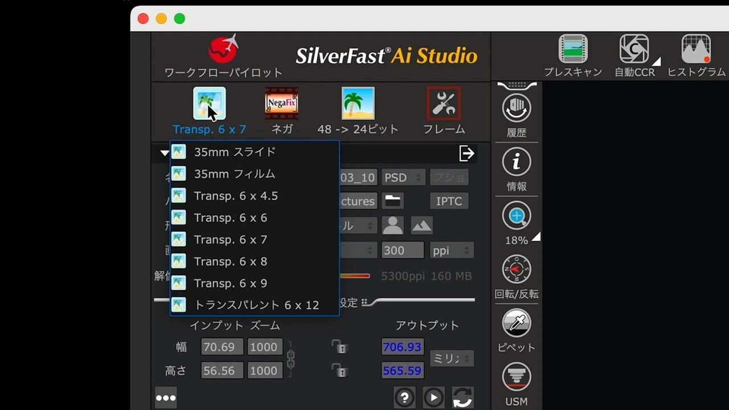Select Transp. 6 x 6 menu entry
This screenshot has height=410, width=729.
(255, 218)
